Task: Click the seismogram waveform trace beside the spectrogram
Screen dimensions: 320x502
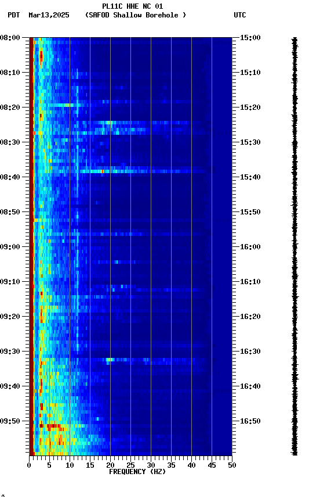Action: [x=294, y=246]
